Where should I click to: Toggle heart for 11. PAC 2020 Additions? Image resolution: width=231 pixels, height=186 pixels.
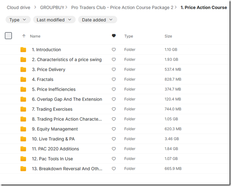click(x=114, y=149)
